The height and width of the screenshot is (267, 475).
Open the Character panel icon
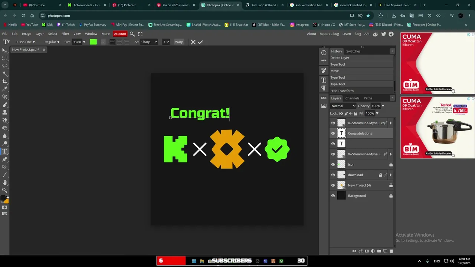coord(324,80)
